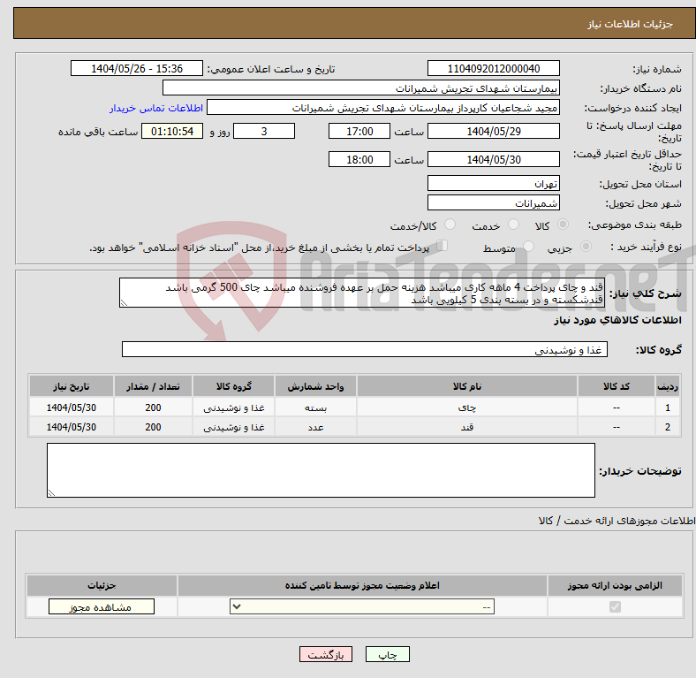The width and height of the screenshot is (696, 678).
Task: Click response deadline date 1404/05/29
Action: pyautogui.click(x=493, y=131)
